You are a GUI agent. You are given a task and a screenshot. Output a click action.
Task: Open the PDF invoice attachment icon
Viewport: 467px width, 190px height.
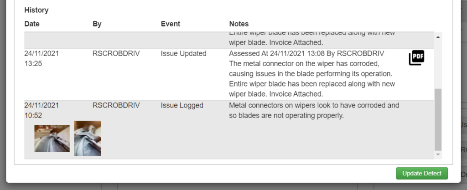[x=416, y=58]
